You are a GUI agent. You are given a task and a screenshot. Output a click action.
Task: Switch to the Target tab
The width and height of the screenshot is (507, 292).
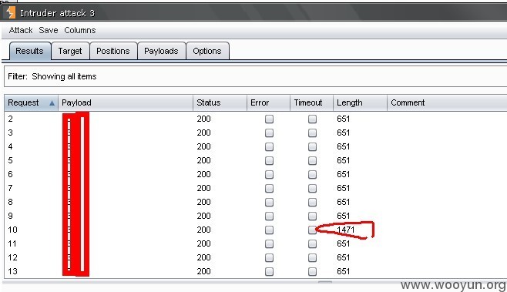(70, 51)
